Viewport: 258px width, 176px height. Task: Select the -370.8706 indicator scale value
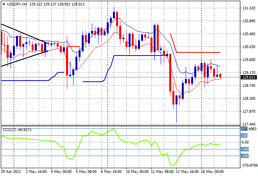tap(249, 165)
